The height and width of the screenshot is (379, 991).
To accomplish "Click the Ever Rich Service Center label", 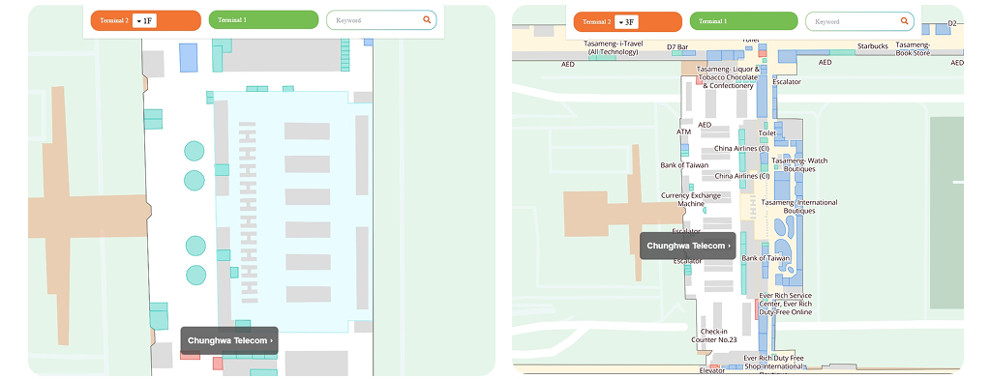I will pyautogui.click(x=785, y=304).
